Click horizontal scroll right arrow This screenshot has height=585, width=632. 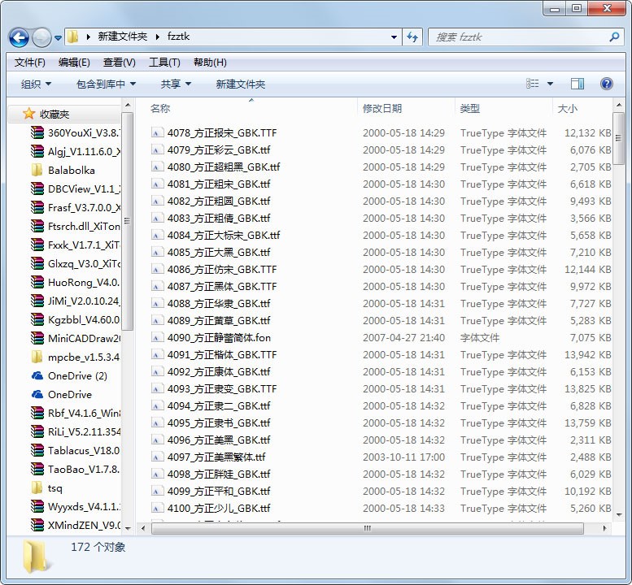point(604,528)
